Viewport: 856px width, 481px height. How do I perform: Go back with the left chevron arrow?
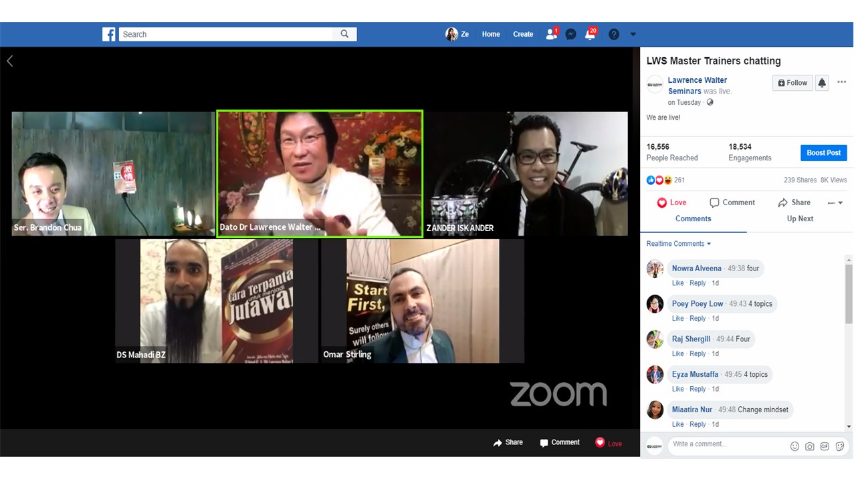pos(10,61)
